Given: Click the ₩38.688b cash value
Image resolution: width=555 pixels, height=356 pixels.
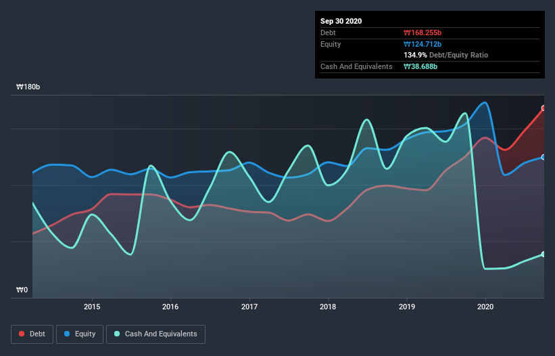Looking at the screenshot, I should [x=420, y=66].
